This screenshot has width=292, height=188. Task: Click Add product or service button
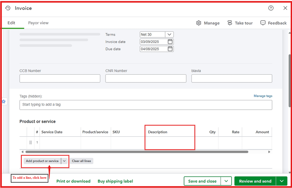42,161
